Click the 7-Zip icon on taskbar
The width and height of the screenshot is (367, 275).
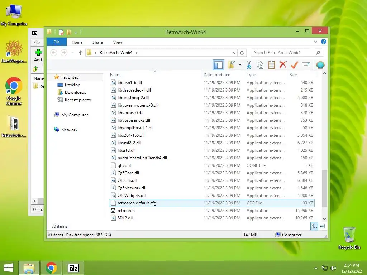coord(73,268)
